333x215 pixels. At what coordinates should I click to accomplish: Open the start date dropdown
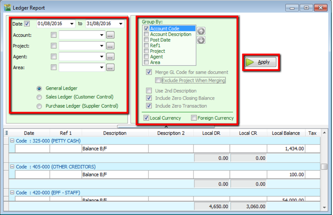(72, 24)
